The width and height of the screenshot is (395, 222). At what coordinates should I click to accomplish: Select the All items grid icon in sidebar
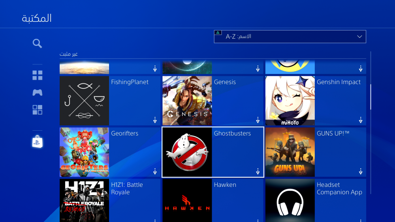37,75
